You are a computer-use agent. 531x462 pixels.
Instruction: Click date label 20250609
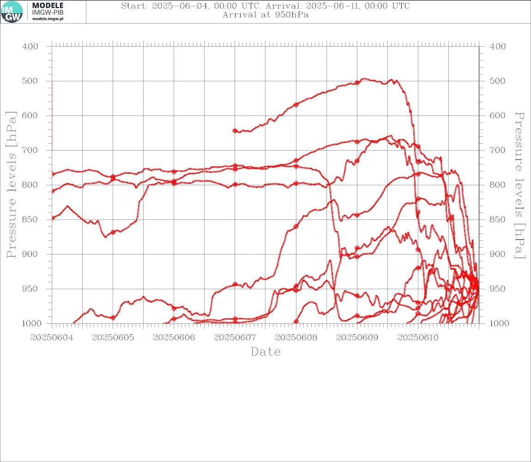point(357,338)
